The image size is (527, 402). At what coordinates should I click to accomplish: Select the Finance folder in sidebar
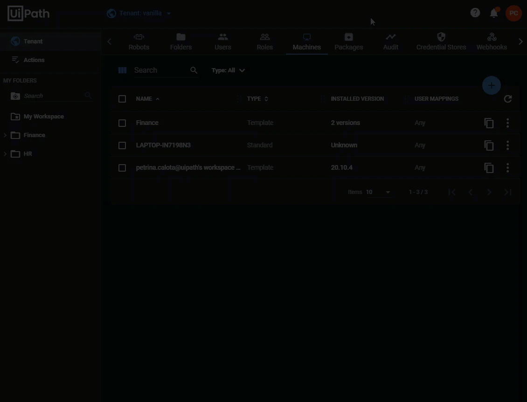point(35,135)
